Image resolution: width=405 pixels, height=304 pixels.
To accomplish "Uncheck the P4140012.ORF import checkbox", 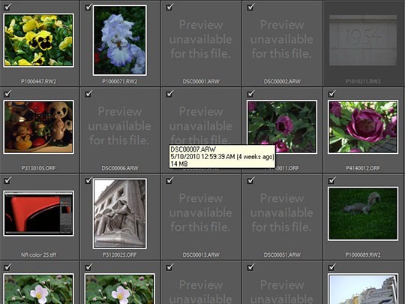I will 331,94.
